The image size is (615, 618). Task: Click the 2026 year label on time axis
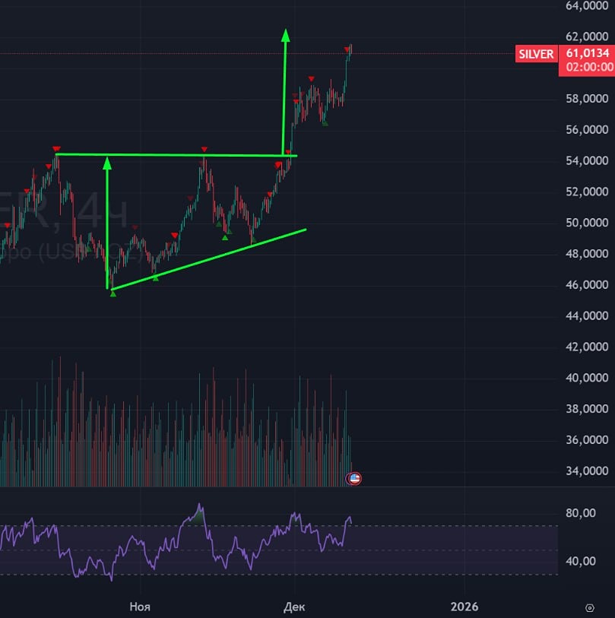click(x=464, y=607)
